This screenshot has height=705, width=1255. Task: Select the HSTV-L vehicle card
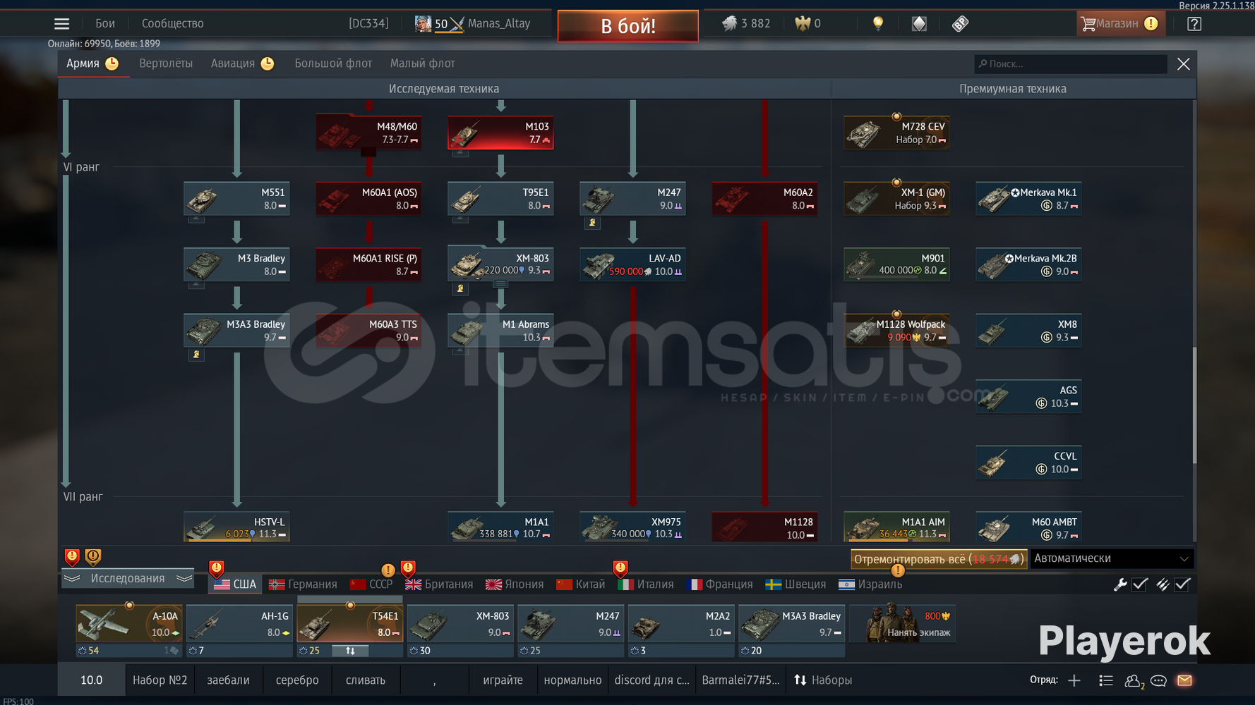click(x=236, y=528)
